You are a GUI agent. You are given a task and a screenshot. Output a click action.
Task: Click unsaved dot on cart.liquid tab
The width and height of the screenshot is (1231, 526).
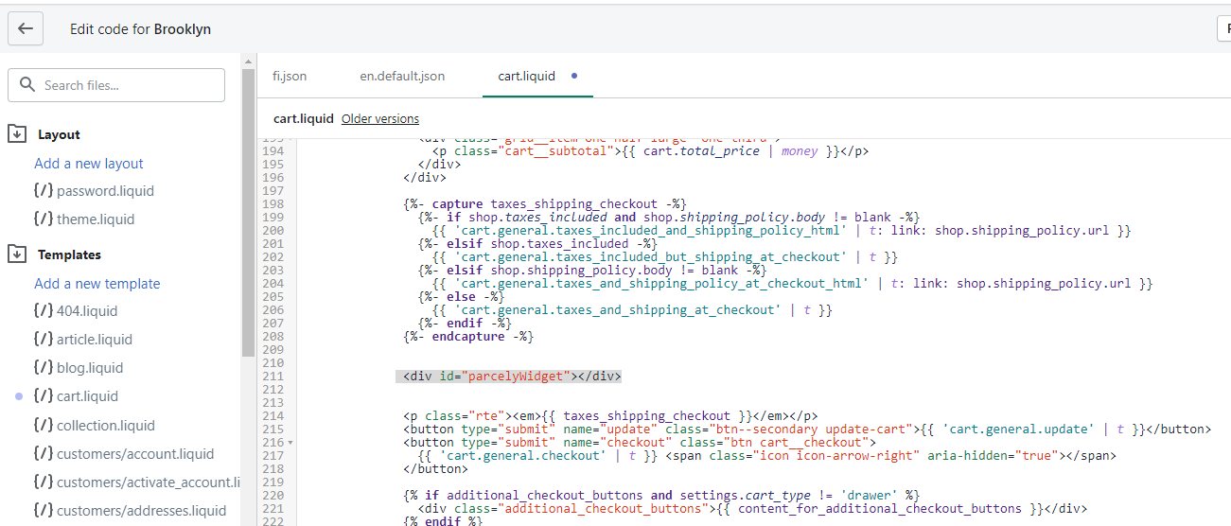pos(574,76)
